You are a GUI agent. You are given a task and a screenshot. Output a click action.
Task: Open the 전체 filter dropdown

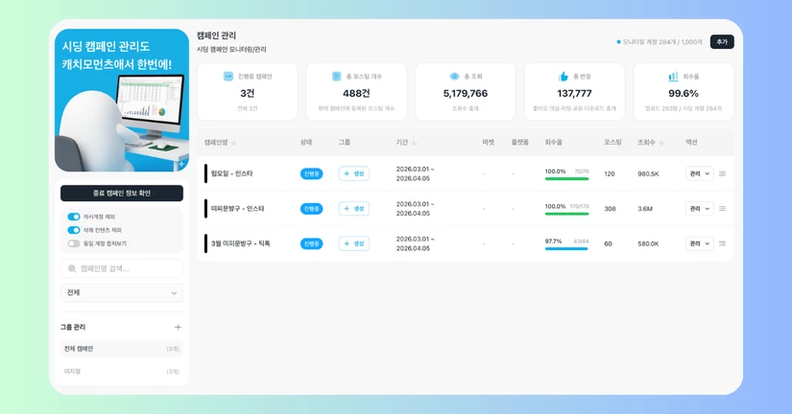coord(122,293)
